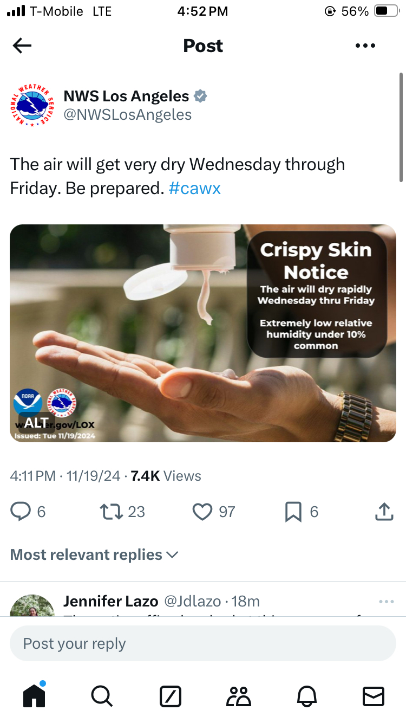Bookmark the Crispy Skin Notice post
Image resolution: width=406 pixels, height=723 pixels.
pyautogui.click(x=293, y=512)
